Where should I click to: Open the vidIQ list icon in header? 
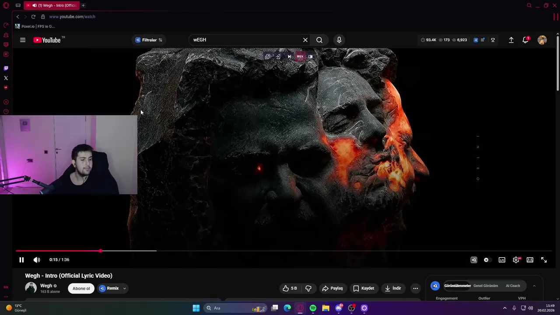coord(483,40)
